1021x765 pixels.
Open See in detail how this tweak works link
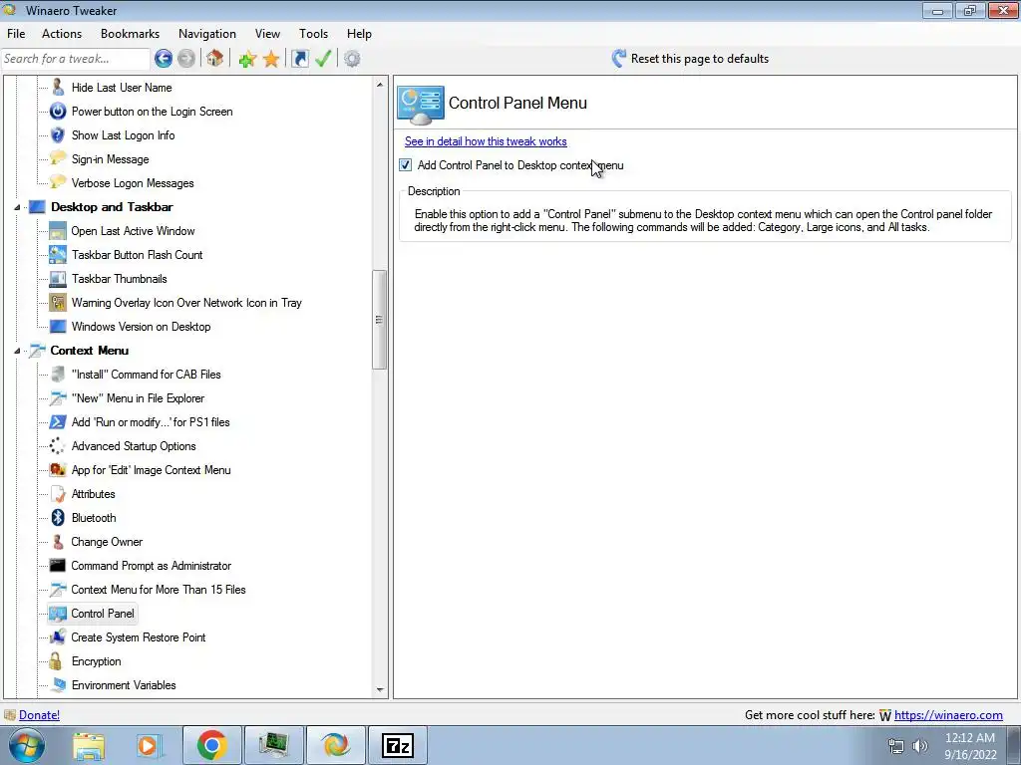486,141
